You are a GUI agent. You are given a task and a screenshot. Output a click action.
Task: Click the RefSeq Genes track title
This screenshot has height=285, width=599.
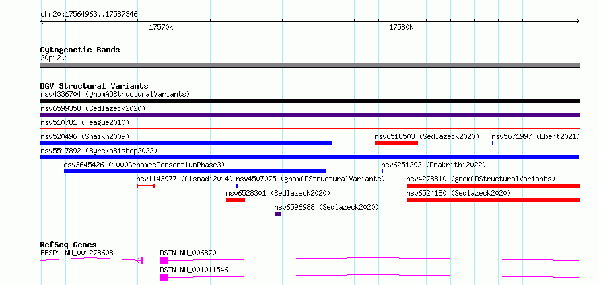pyautogui.click(x=68, y=245)
